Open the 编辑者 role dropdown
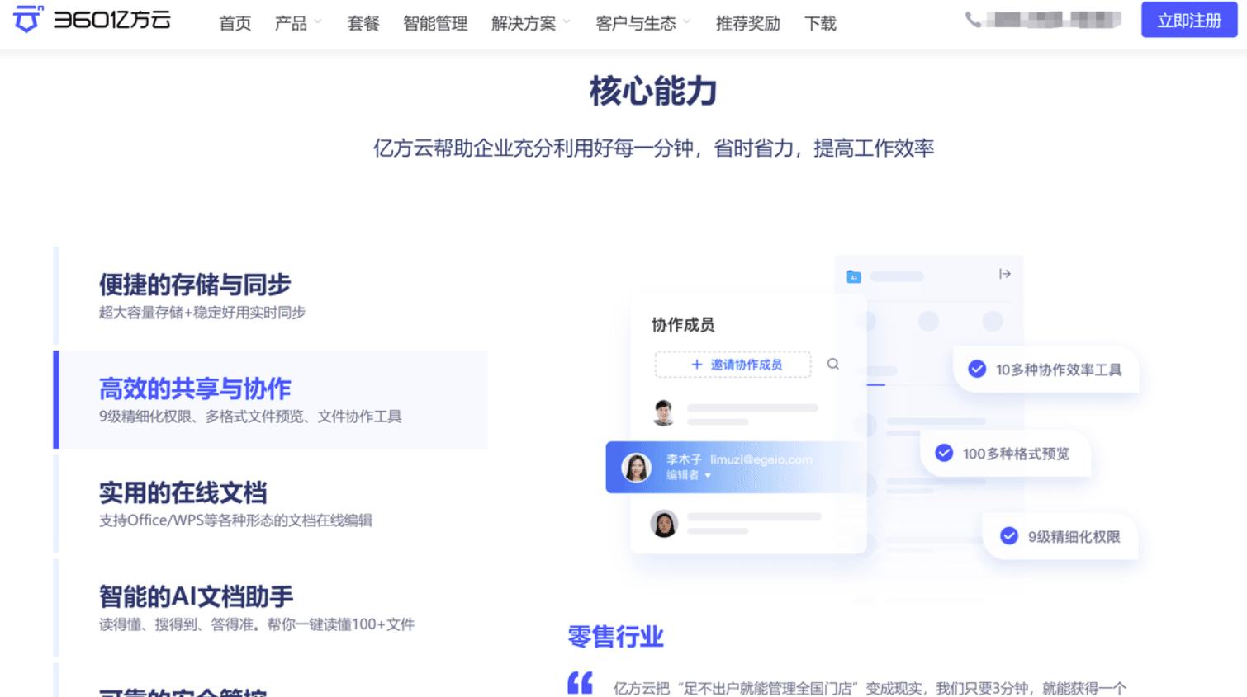Image resolution: width=1247 pixels, height=697 pixels. (x=689, y=475)
